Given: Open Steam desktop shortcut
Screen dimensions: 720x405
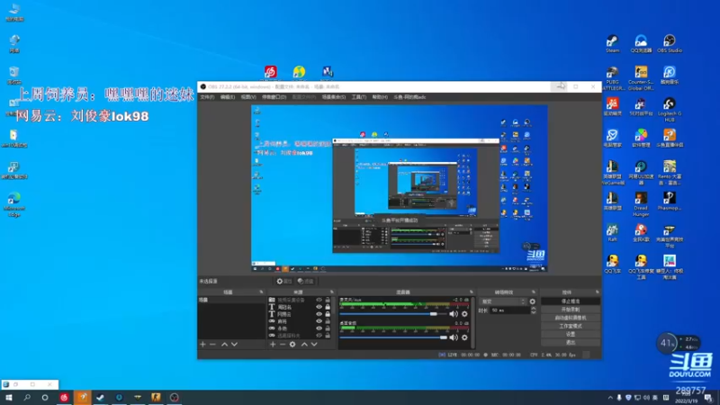Looking at the screenshot, I should click(612, 44).
